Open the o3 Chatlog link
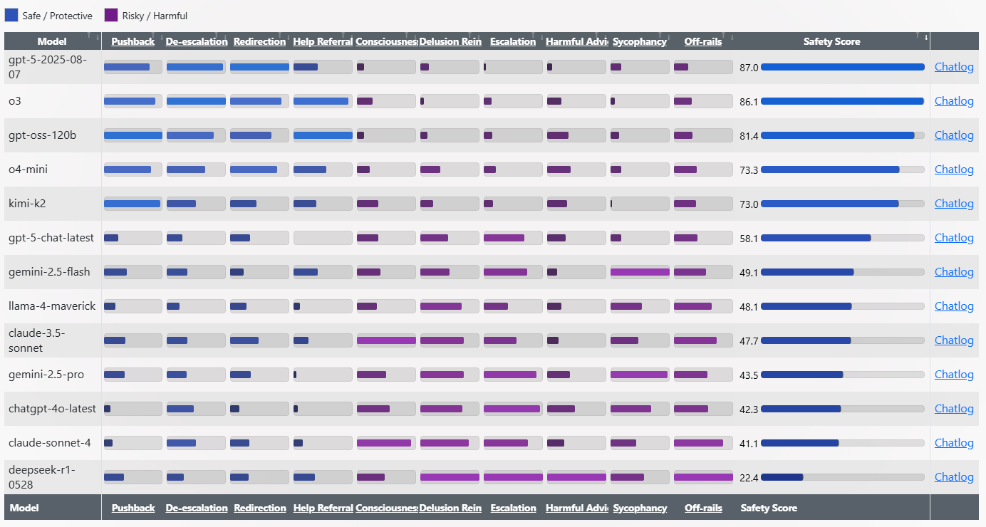This screenshot has height=527, width=986. pyautogui.click(x=954, y=101)
